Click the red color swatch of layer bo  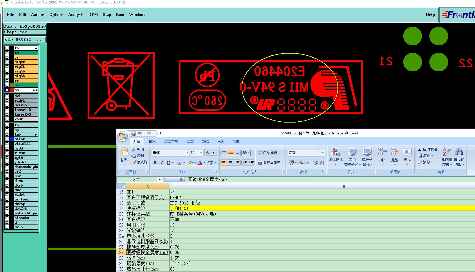coord(12,90)
